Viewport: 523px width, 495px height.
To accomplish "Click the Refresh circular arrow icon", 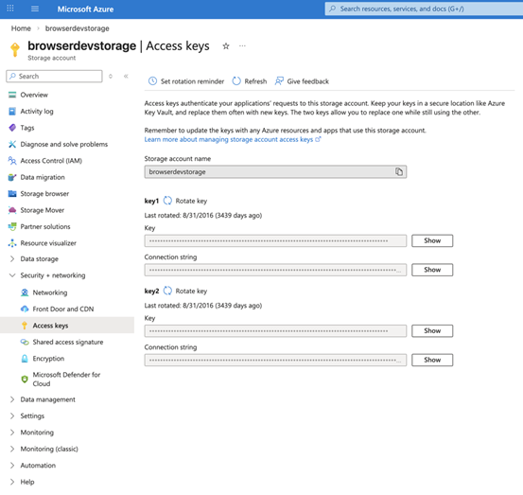I will pos(236,81).
